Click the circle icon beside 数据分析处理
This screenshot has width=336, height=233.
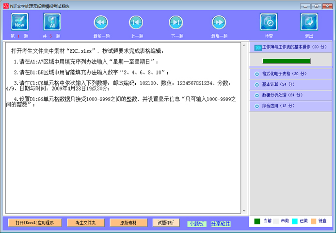256,95
